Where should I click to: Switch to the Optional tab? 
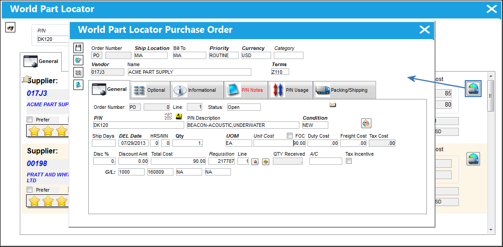[x=150, y=90]
